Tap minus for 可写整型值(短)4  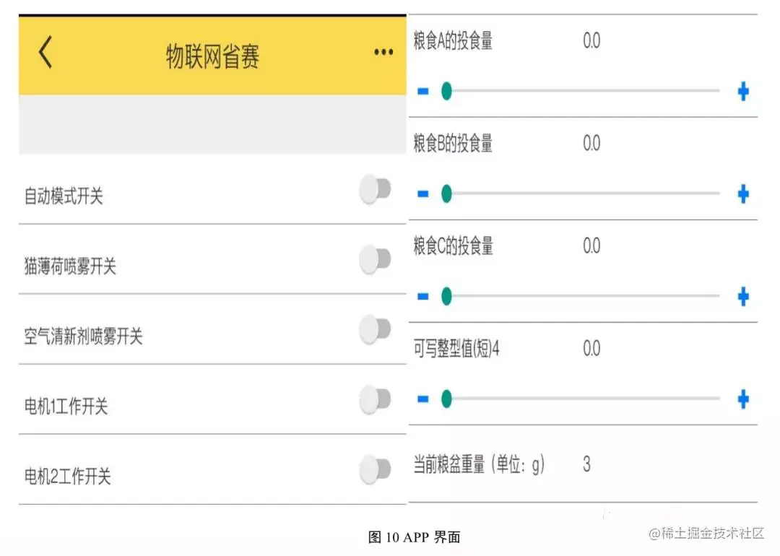pyautogui.click(x=422, y=399)
